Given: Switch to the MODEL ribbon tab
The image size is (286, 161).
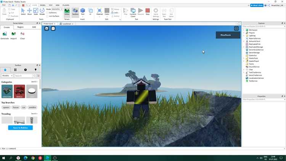Looking at the screenshot, I should point(43,5).
